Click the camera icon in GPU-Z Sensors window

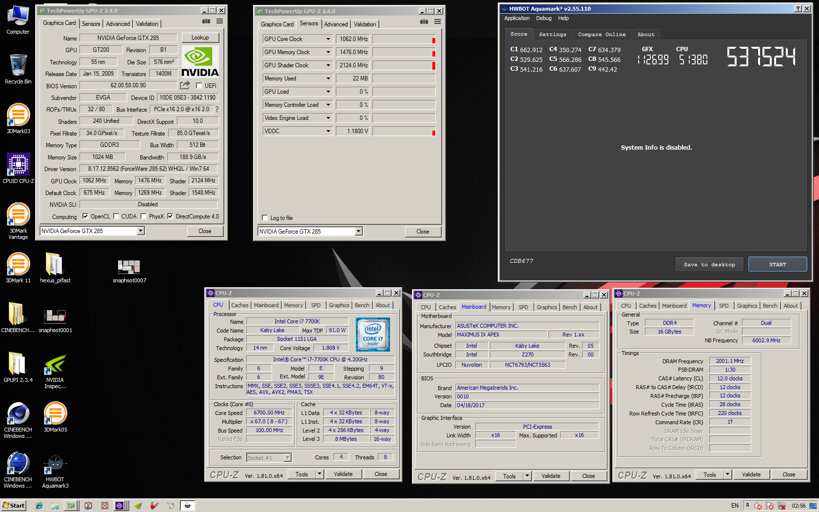(x=424, y=22)
